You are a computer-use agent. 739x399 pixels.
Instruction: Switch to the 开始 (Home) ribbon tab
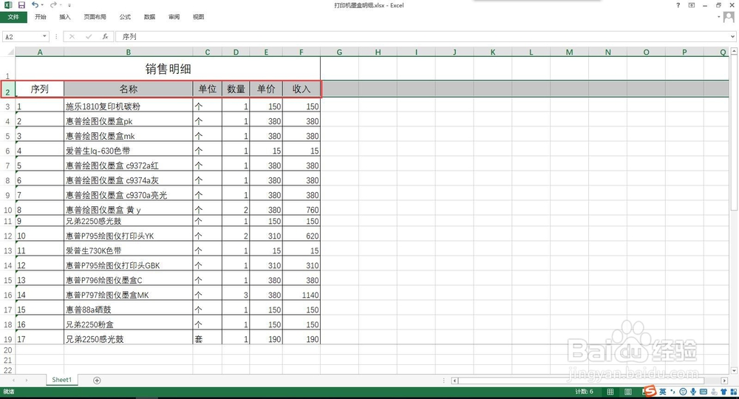41,17
